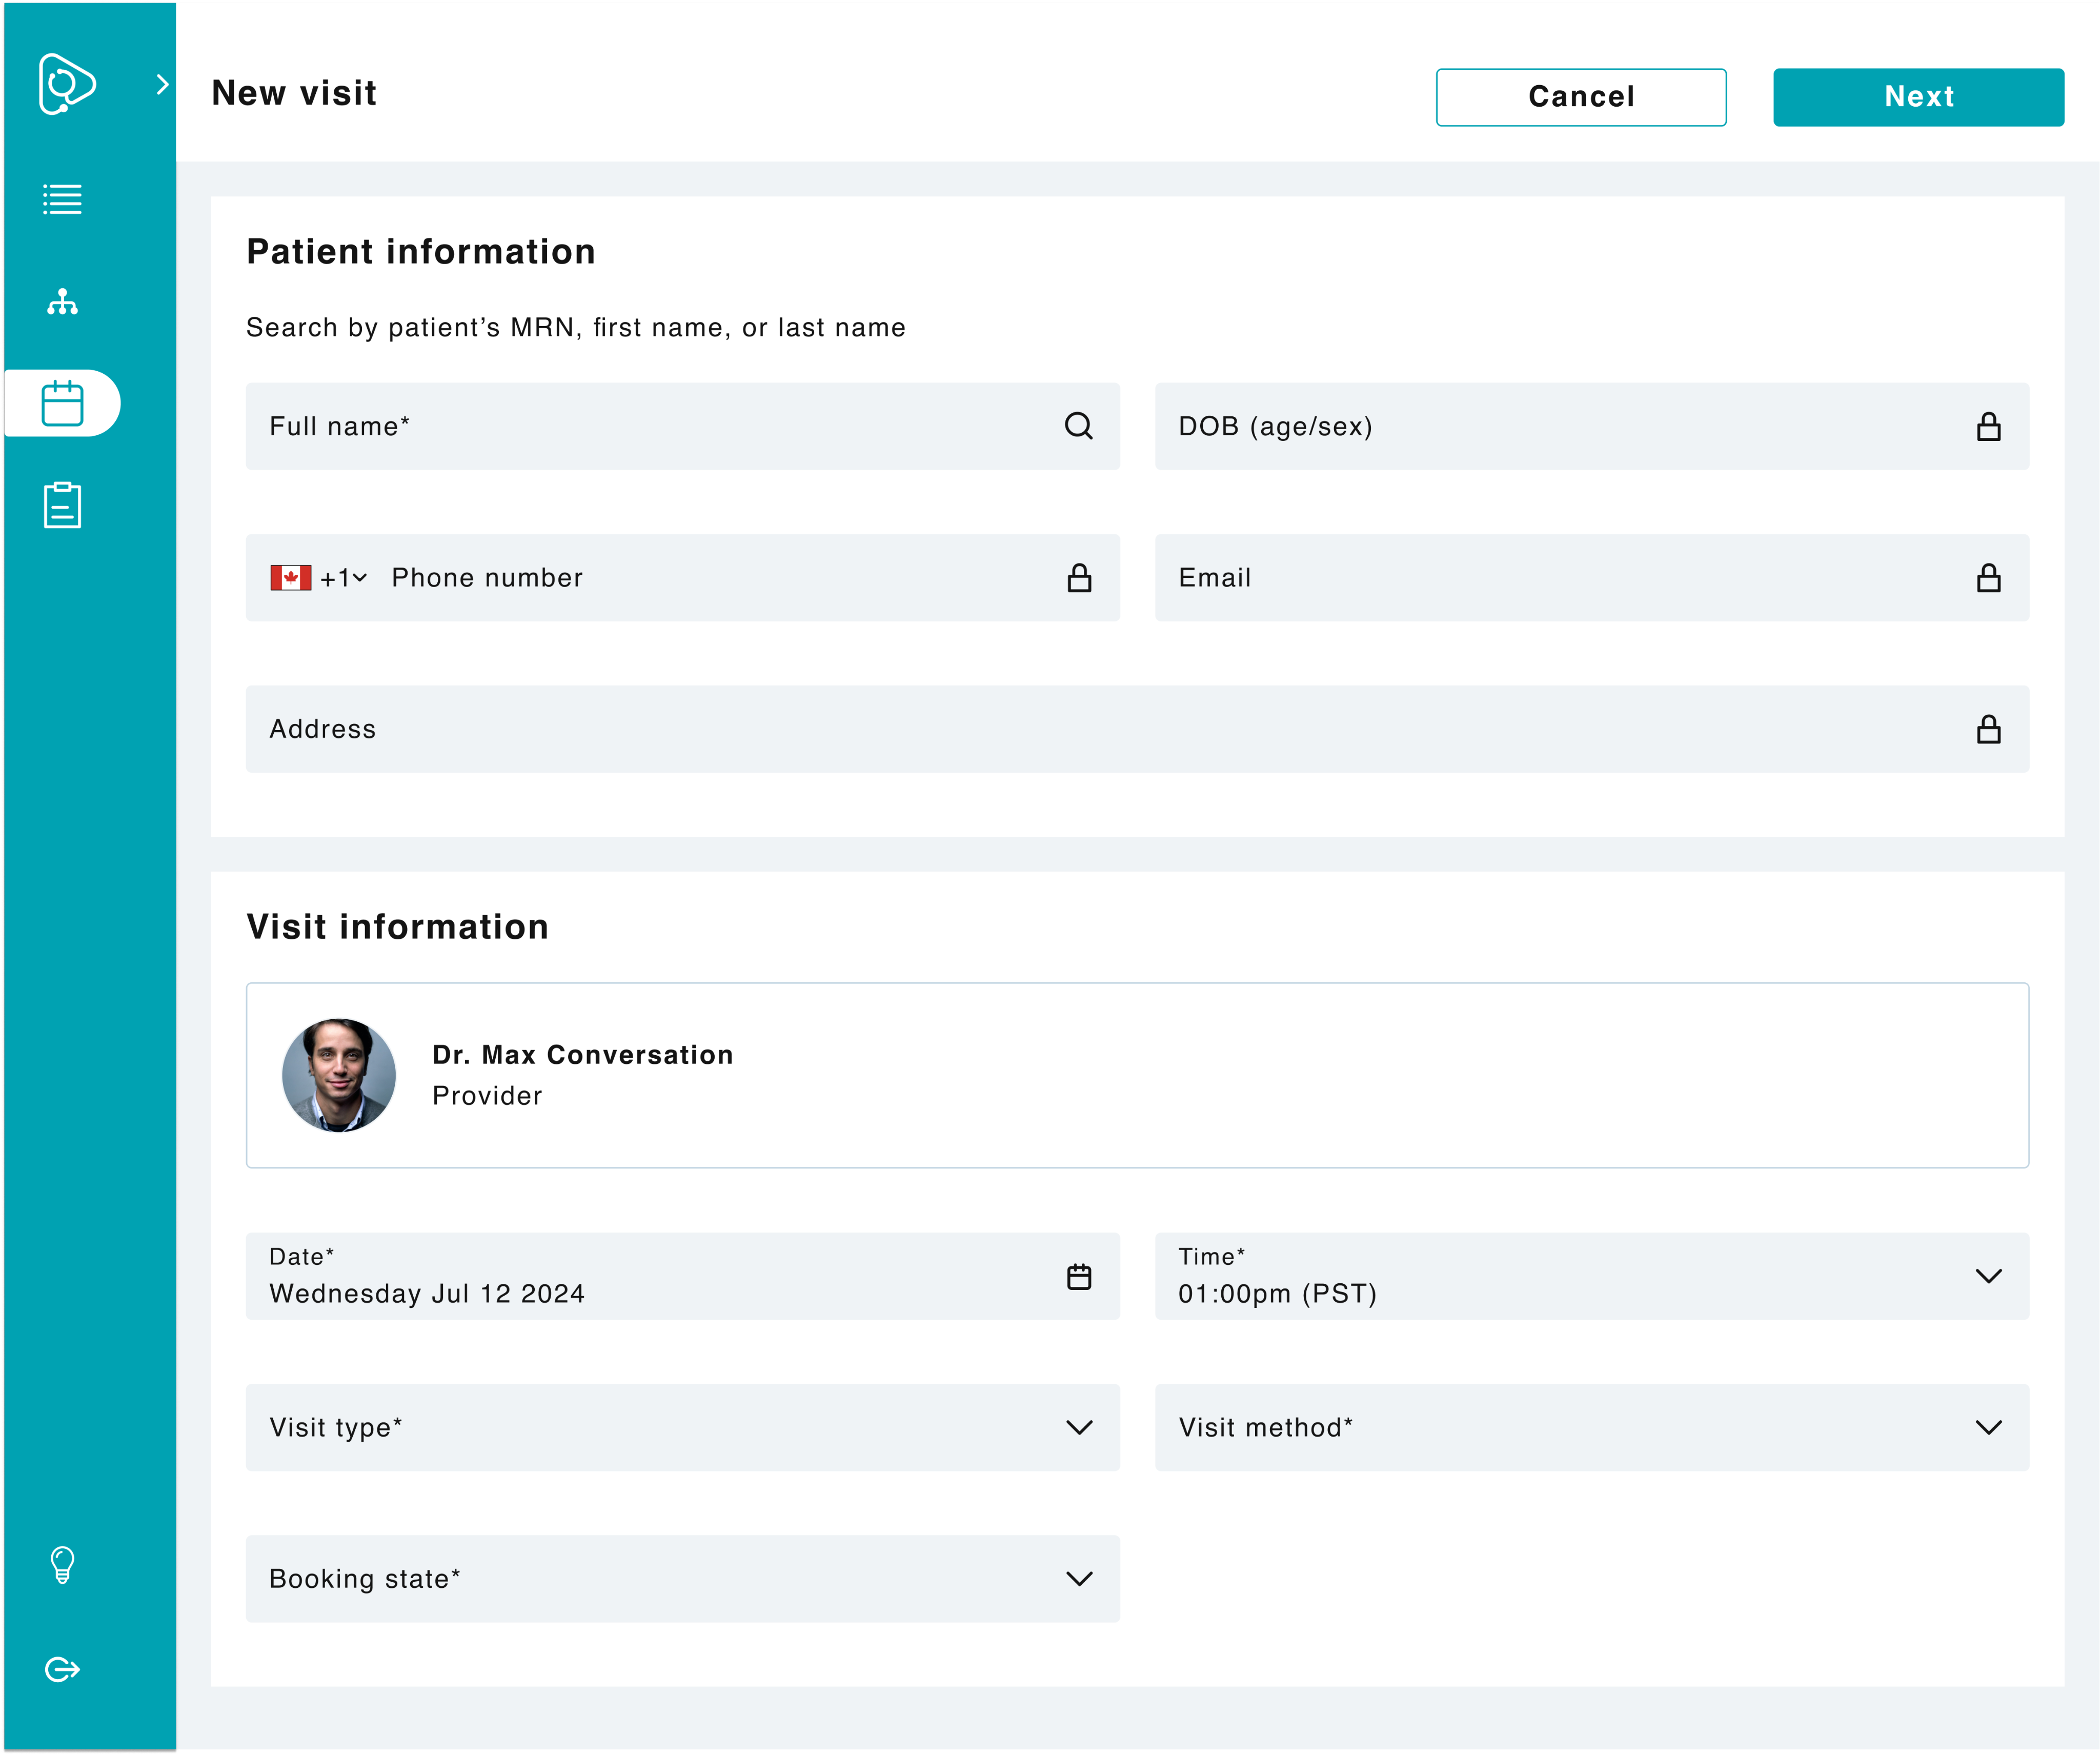Click the lock icon in DOB field

pyautogui.click(x=1988, y=427)
